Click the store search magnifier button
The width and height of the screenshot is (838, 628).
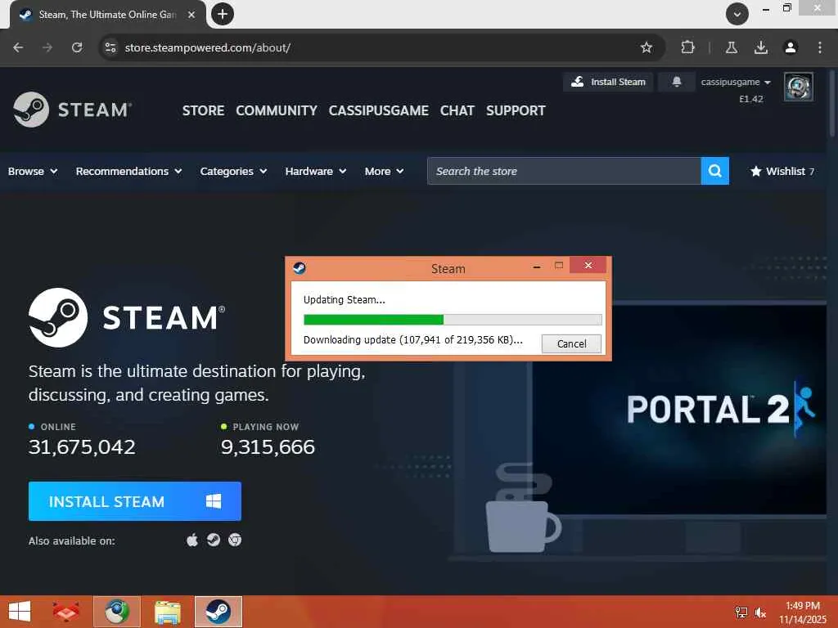tap(714, 171)
